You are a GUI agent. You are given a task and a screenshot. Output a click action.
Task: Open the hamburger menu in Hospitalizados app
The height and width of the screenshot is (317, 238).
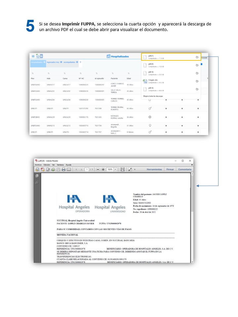pyautogui.click(x=33, y=56)
